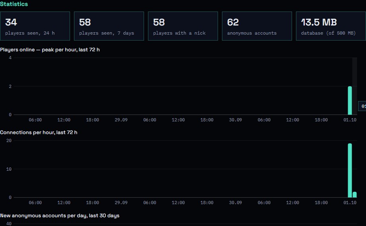The image size is (366, 226).
Task: Select the "database (of 500 MB)" label
Action: 328,33
